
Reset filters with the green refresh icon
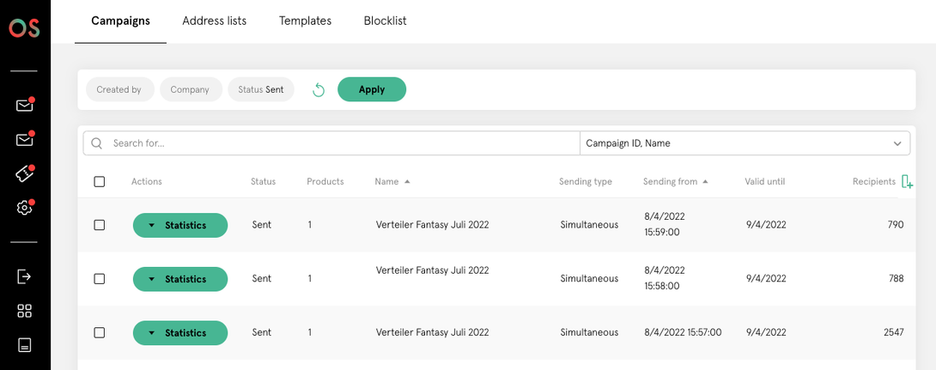319,90
